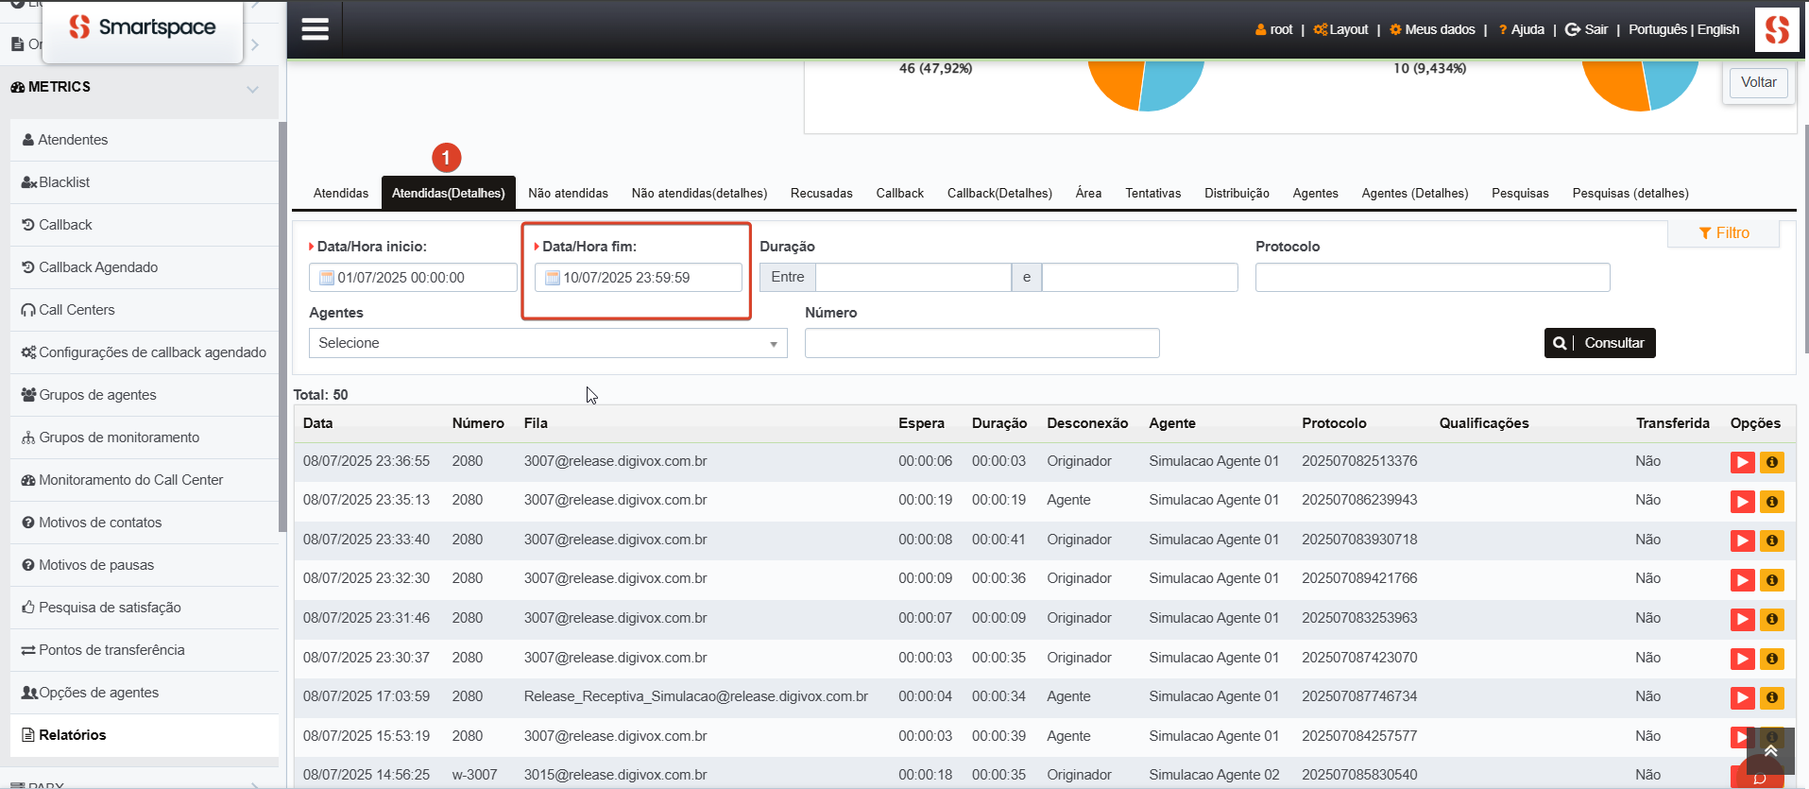1809x789 pixels.
Task: Switch language to Português
Action: click(1657, 29)
